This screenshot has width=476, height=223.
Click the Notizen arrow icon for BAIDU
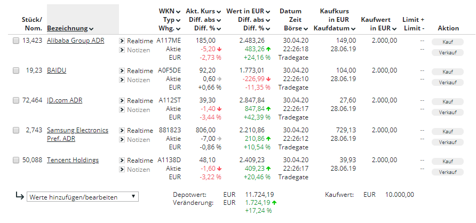(x=122, y=80)
